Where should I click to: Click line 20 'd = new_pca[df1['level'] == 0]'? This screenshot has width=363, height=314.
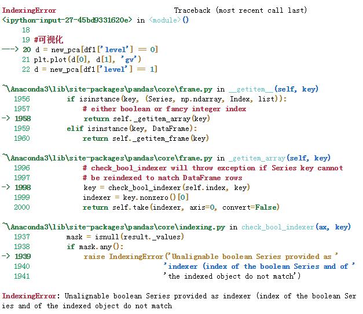tap(97, 50)
